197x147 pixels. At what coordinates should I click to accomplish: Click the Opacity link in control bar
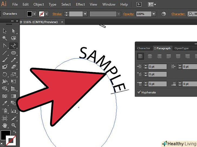[129, 14]
